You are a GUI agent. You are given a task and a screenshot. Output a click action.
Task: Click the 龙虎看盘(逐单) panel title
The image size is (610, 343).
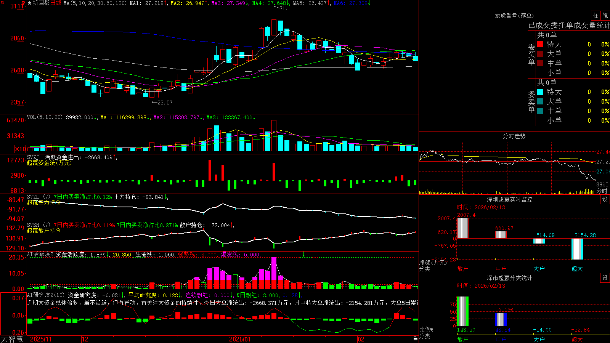pyautogui.click(x=514, y=16)
